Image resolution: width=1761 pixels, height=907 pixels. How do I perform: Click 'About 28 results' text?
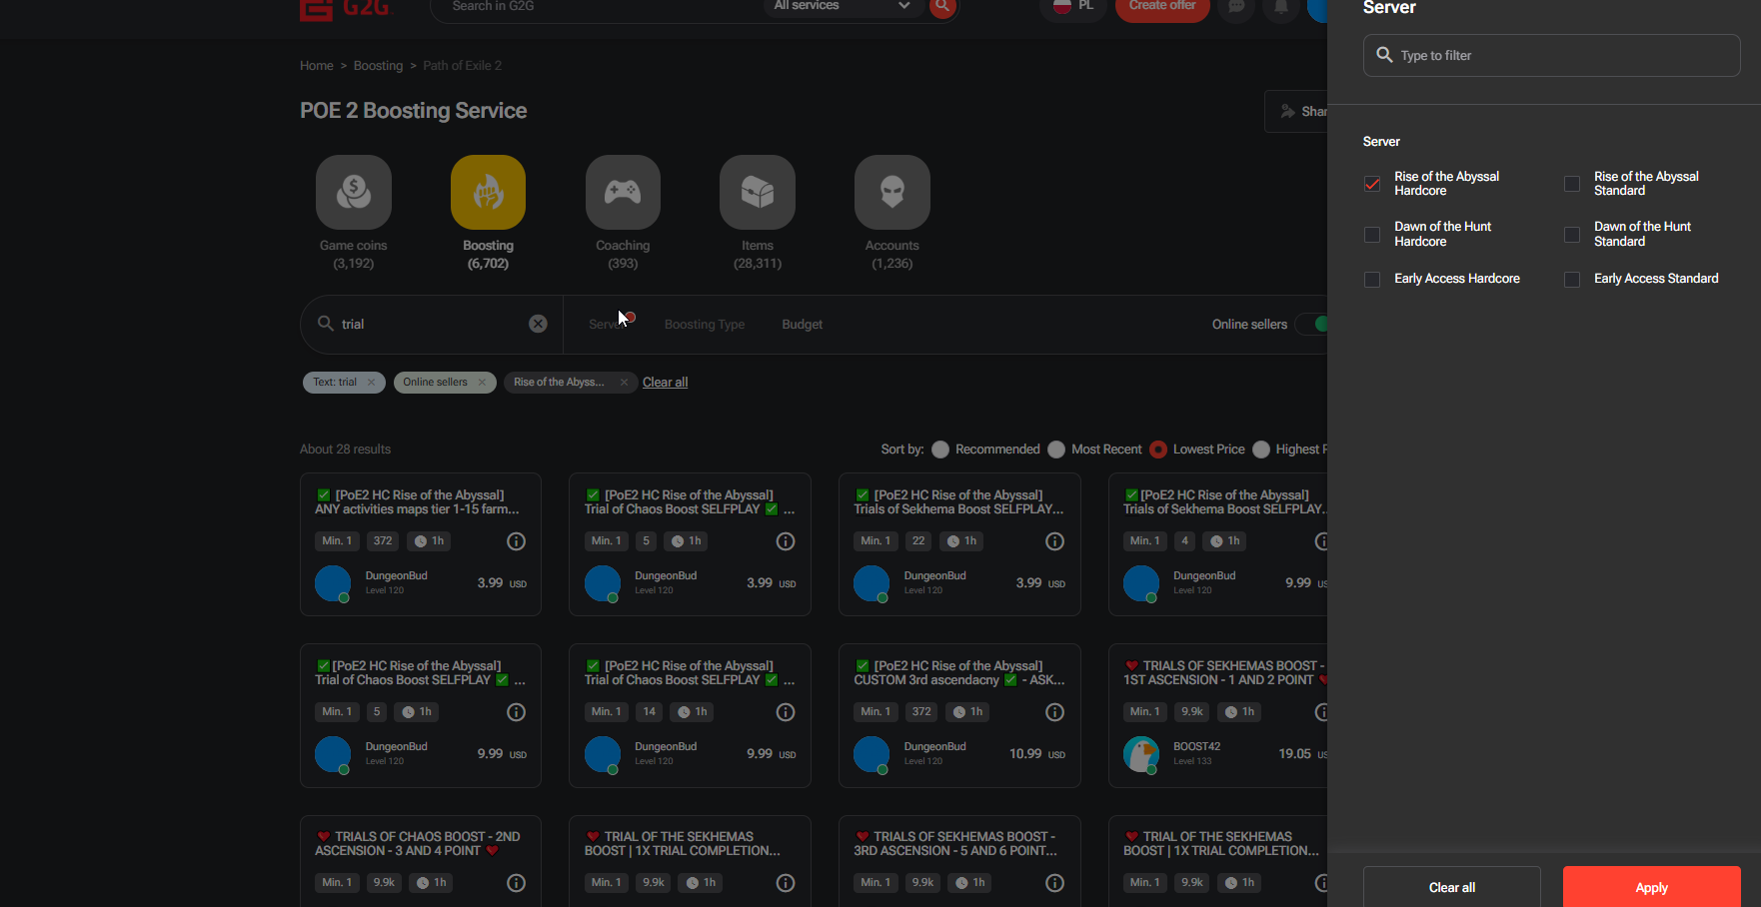tap(345, 450)
